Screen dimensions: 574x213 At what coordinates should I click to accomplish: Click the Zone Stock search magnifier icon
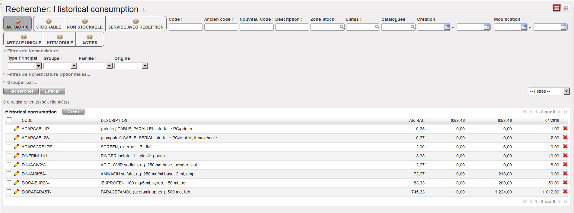coord(342,27)
